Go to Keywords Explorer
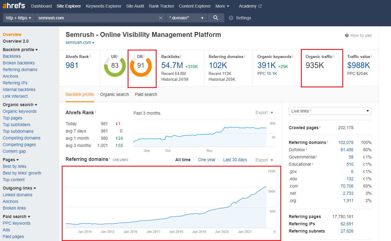 pyautogui.click(x=103, y=6)
